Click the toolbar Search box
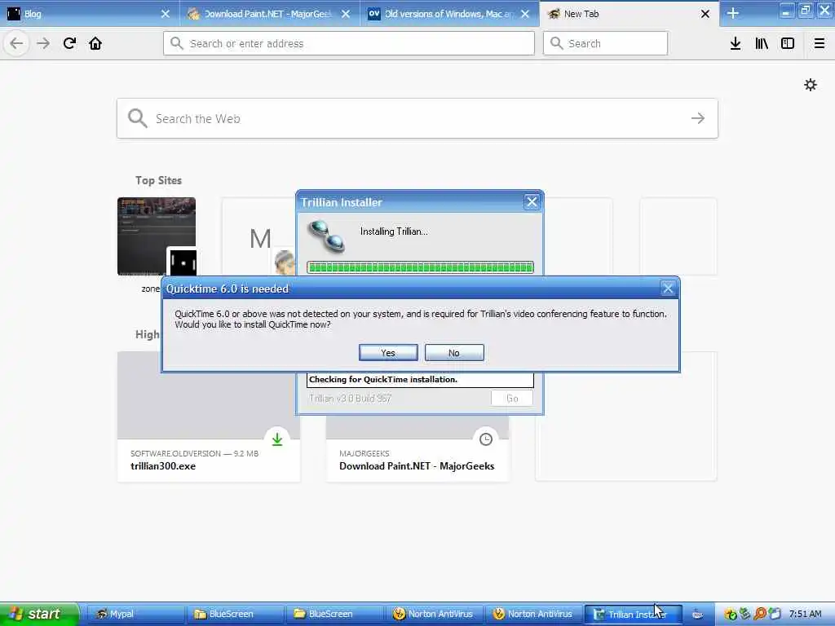Image resolution: width=835 pixels, height=626 pixels. tap(605, 43)
